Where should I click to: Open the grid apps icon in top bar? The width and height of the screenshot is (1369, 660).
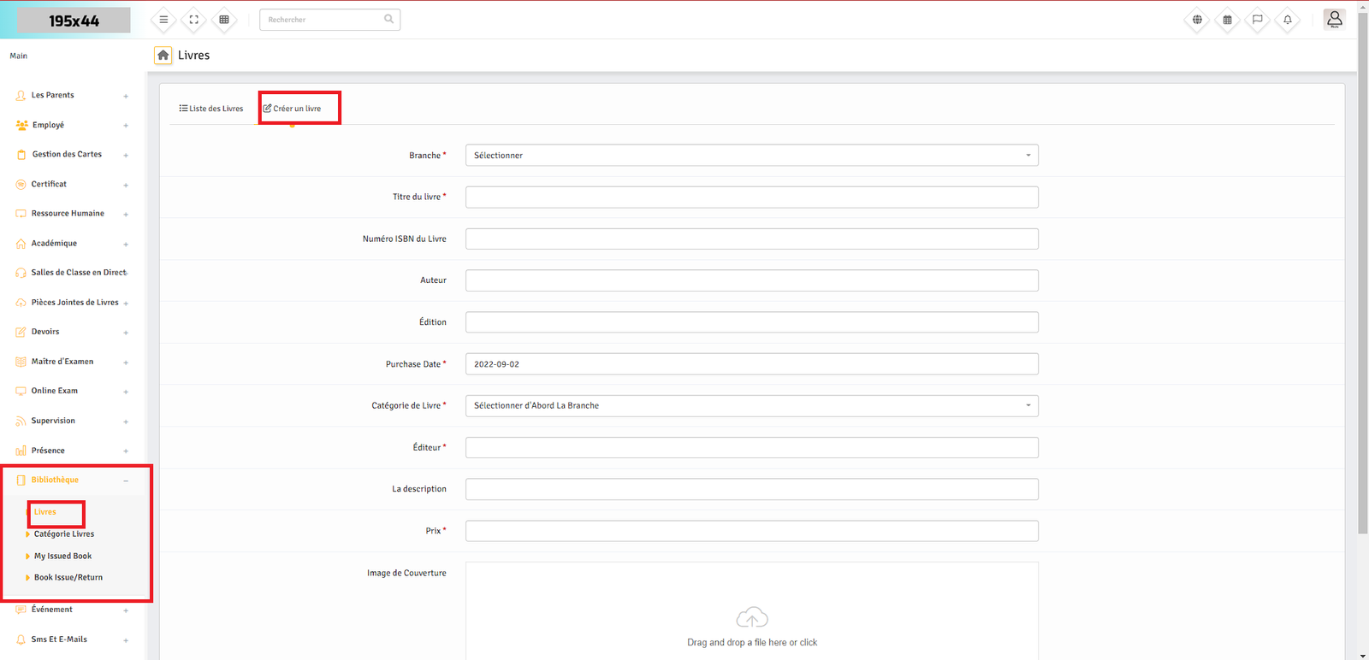[x=224, y=20]
